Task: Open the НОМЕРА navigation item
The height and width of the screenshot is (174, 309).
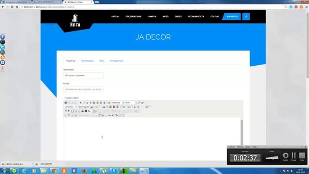Action: [152, 16]
